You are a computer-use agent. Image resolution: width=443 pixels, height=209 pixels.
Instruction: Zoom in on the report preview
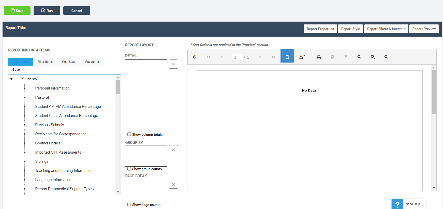359,57
